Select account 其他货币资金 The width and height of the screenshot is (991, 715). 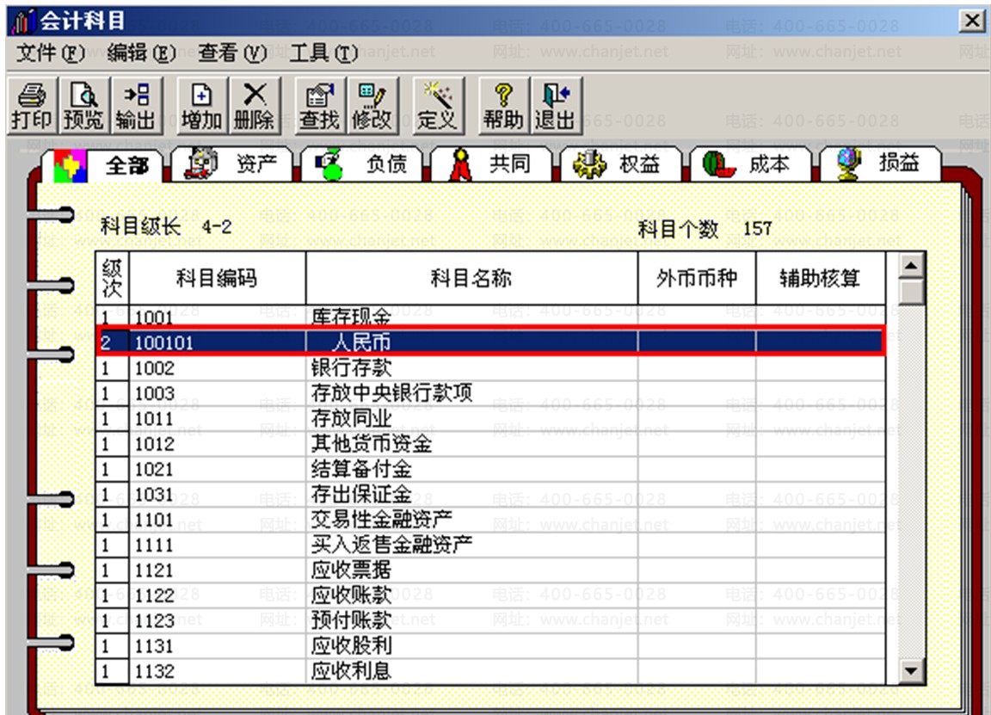click(372, 444)
